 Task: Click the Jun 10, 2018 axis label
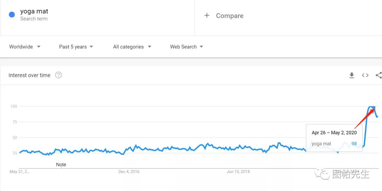click(238, 172)
